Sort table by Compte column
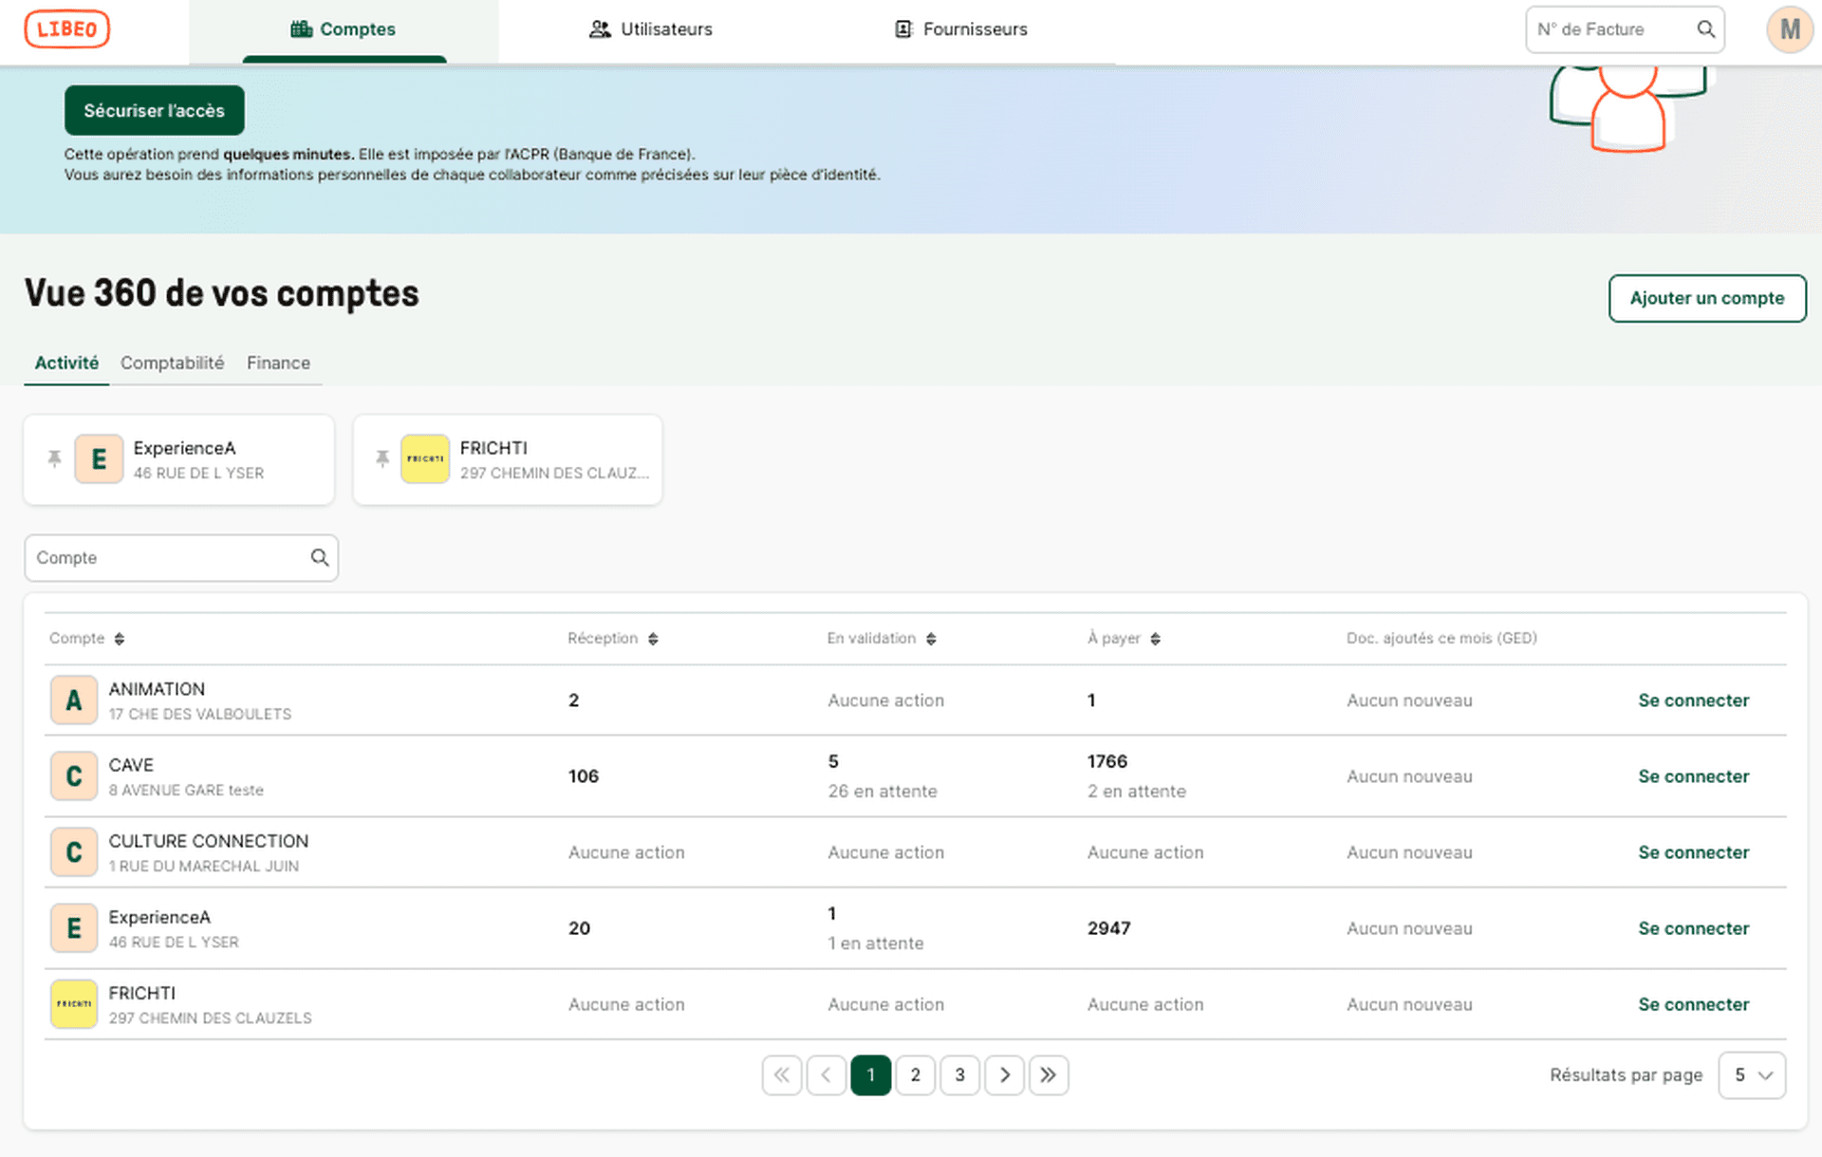 point(120,639)
